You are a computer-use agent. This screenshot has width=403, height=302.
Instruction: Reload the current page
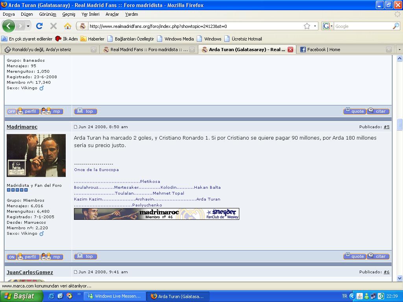coord(39,26)
